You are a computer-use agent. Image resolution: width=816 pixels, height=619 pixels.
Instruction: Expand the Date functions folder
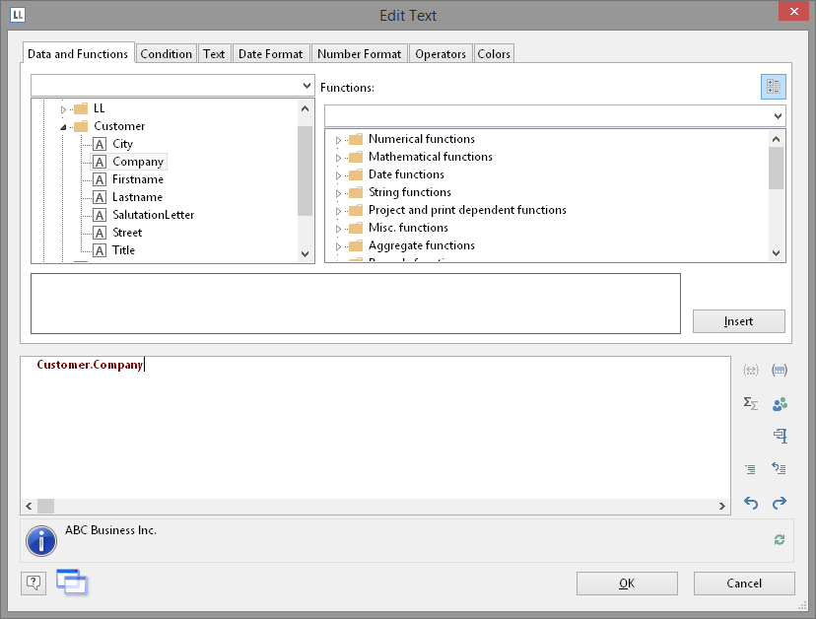click(338, 175)
